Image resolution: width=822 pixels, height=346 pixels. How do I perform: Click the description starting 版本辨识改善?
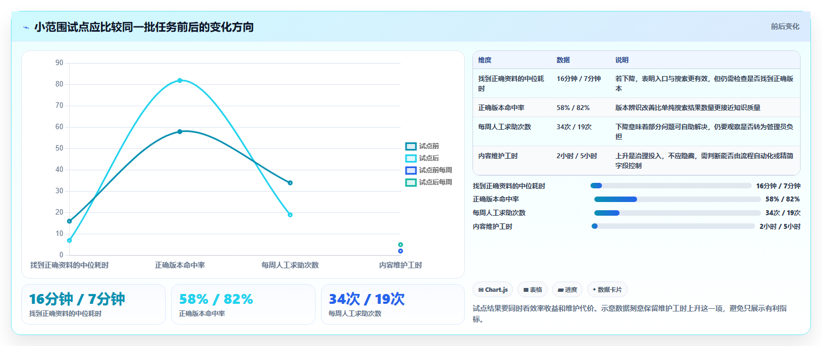(688, 108)
